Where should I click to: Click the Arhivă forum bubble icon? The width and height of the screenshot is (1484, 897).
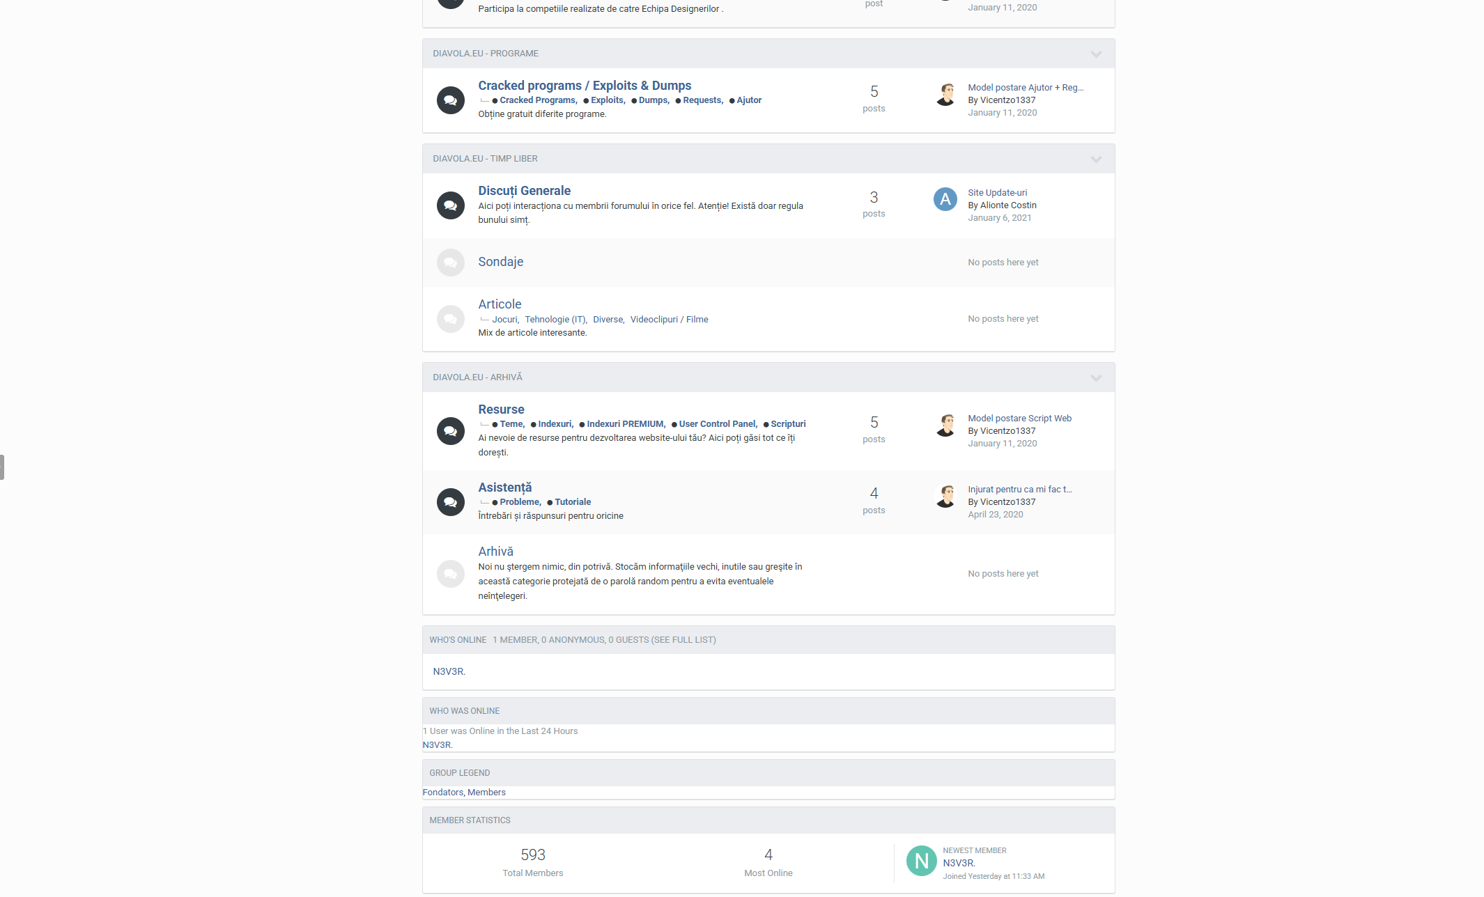coord(450,574)
